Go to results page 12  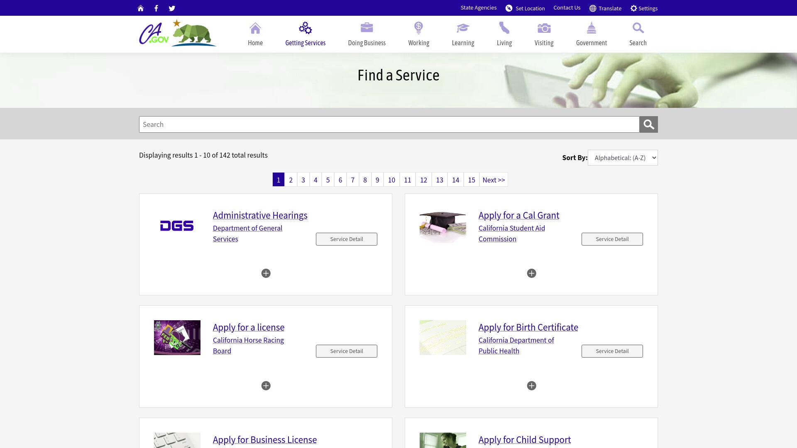(x=424, y=180)
